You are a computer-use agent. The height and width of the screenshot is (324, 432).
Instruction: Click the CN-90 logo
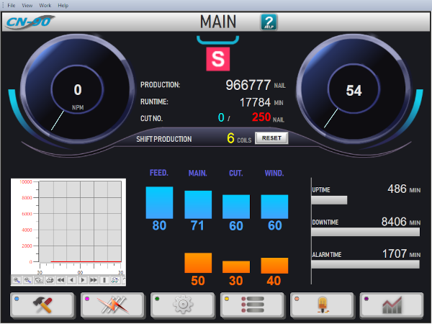(x=30, y=22)
